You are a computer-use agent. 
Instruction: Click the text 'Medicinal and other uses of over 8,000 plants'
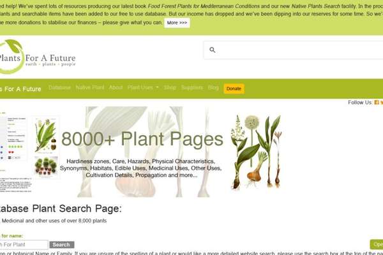tap(54, 221)
